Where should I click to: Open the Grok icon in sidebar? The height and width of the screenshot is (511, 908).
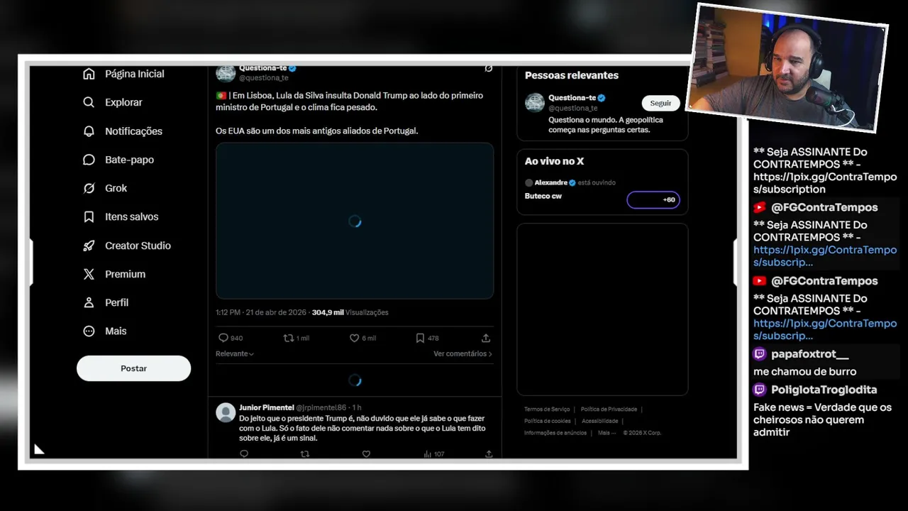point(89,188)
